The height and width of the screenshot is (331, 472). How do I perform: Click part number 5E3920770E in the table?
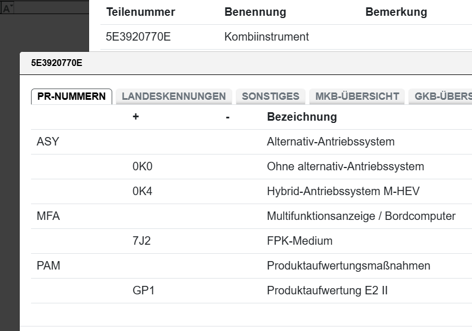pyautogui.click(x=138, y=37)
